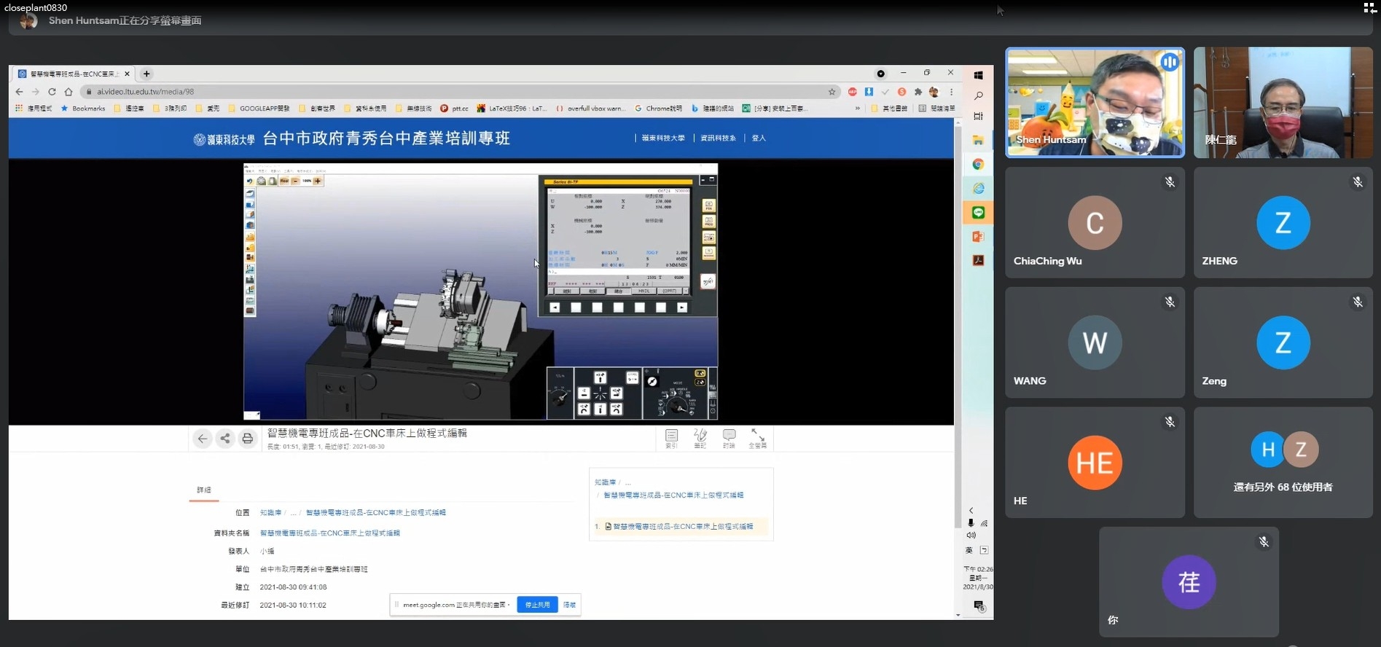Click the back arrow beside the video title
This screenshot has height=647, width=1381.
click(203, 439)
